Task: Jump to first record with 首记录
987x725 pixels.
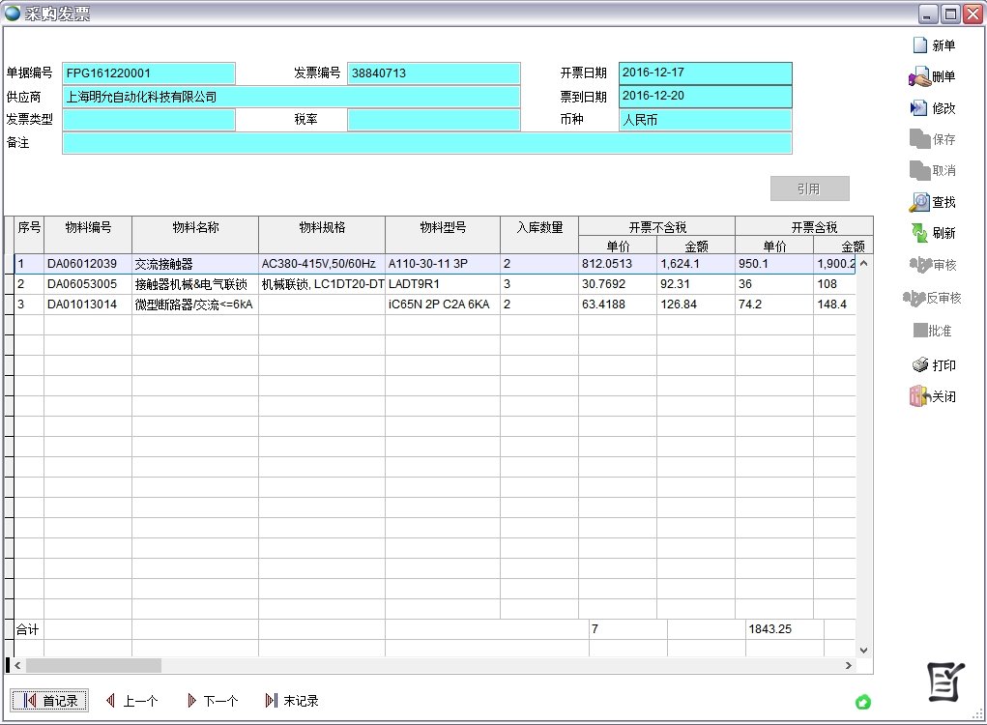Action: click(49, 701)
